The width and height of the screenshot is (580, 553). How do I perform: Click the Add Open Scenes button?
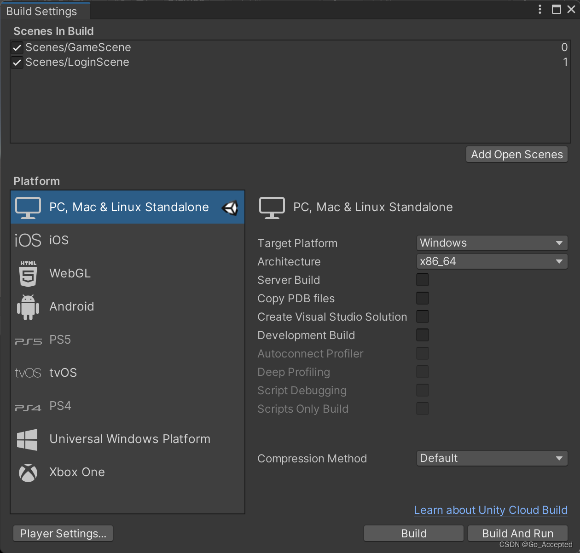tap(517, 155)
